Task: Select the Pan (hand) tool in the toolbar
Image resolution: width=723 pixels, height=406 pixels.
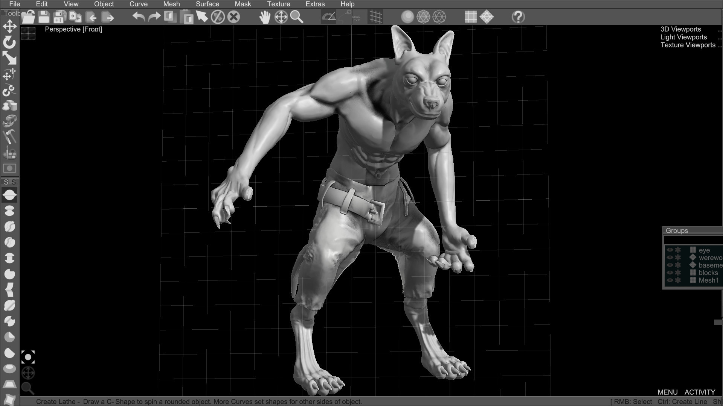Action: tap(265, 17)
